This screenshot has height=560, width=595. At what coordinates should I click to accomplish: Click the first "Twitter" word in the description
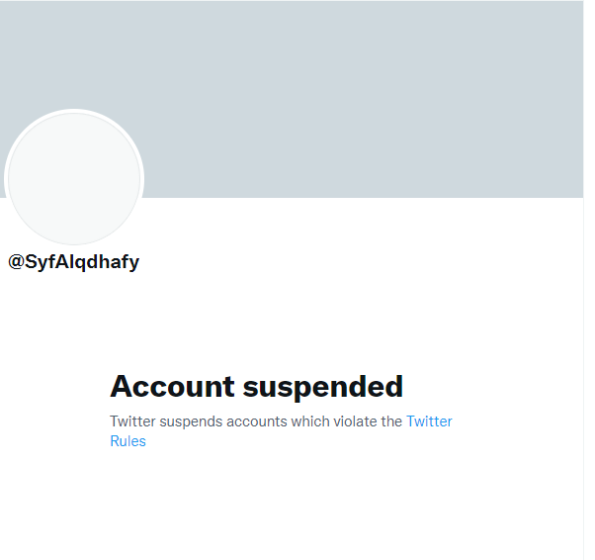131,421
